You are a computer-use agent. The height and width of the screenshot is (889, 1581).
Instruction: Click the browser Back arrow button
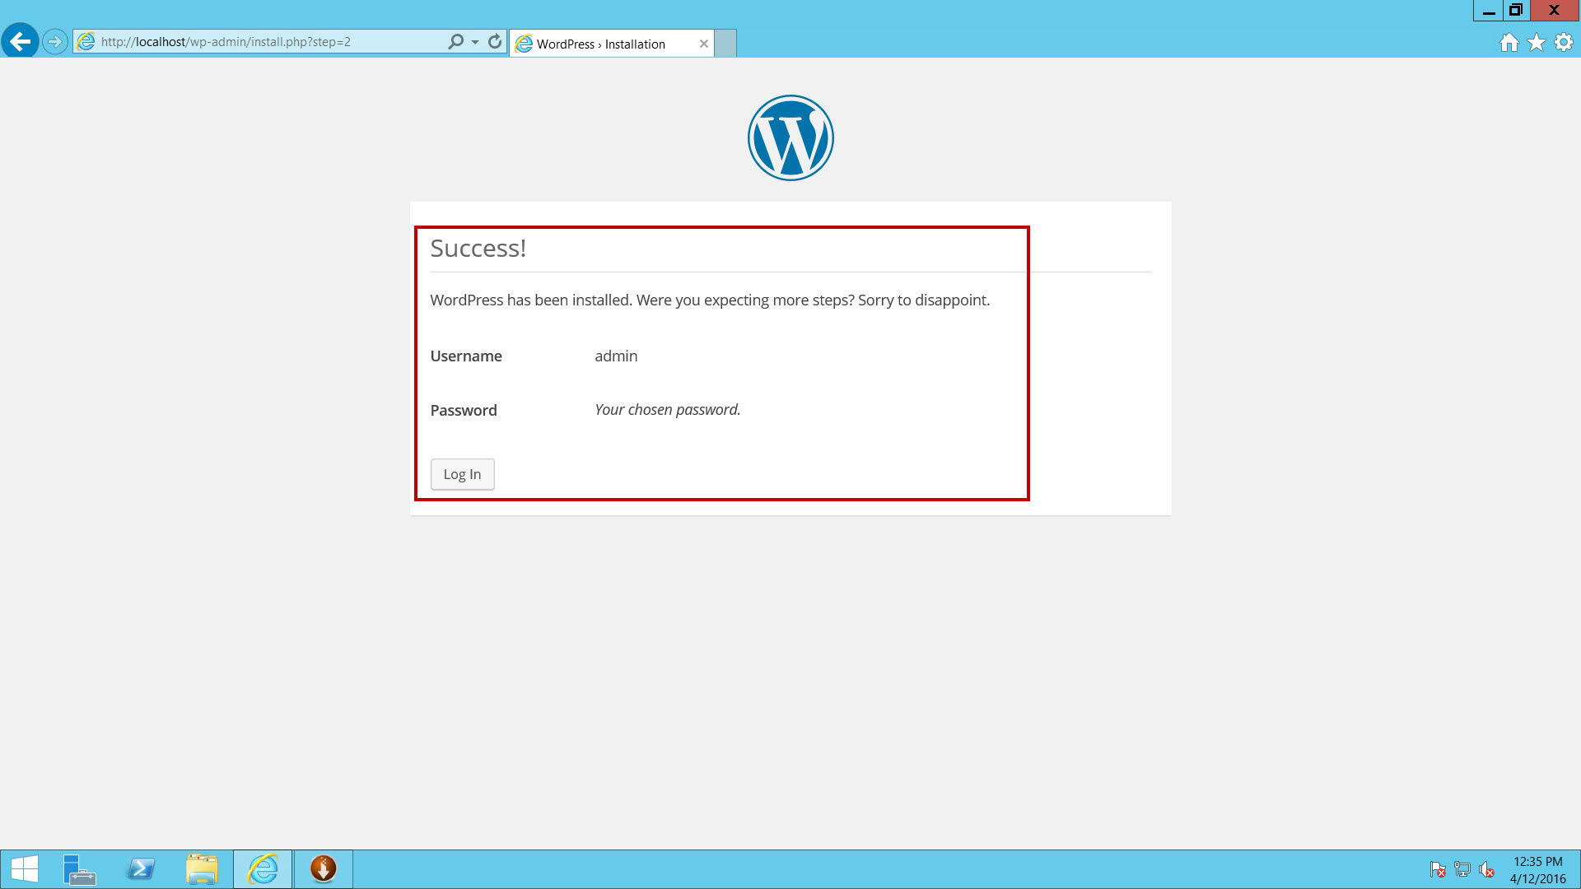coord(20,41)
